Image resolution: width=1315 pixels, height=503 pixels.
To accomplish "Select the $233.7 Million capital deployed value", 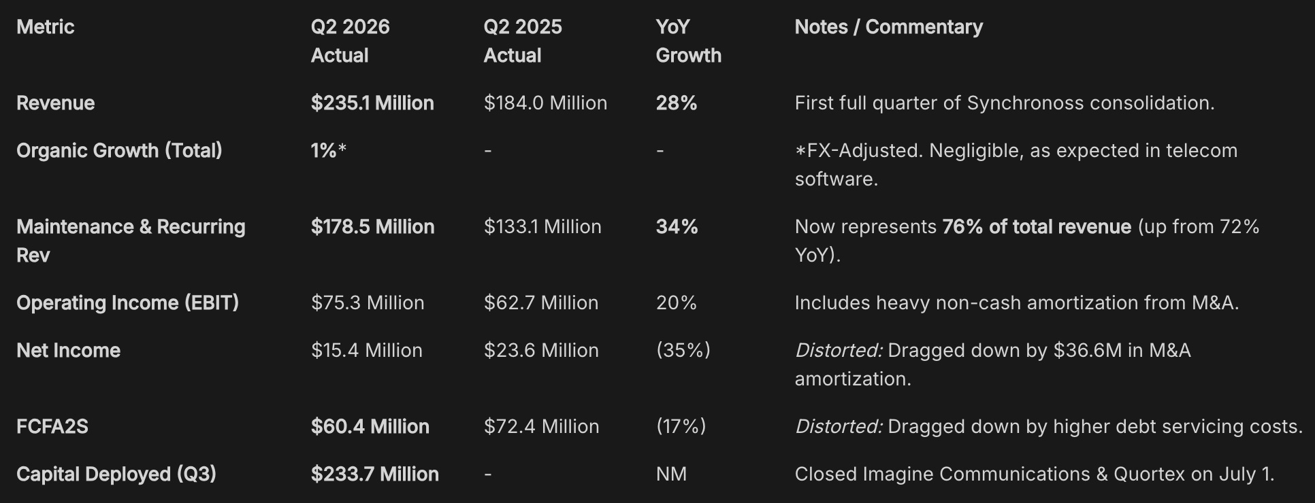I will (x=374, y=474).
